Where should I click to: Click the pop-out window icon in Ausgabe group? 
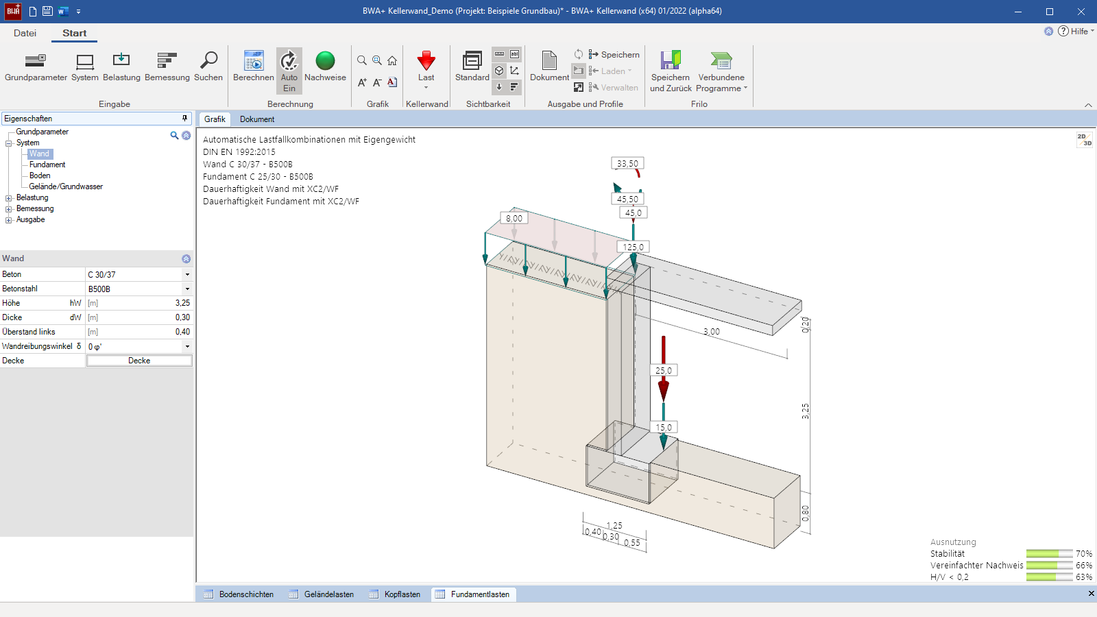[x=579, y=87]
